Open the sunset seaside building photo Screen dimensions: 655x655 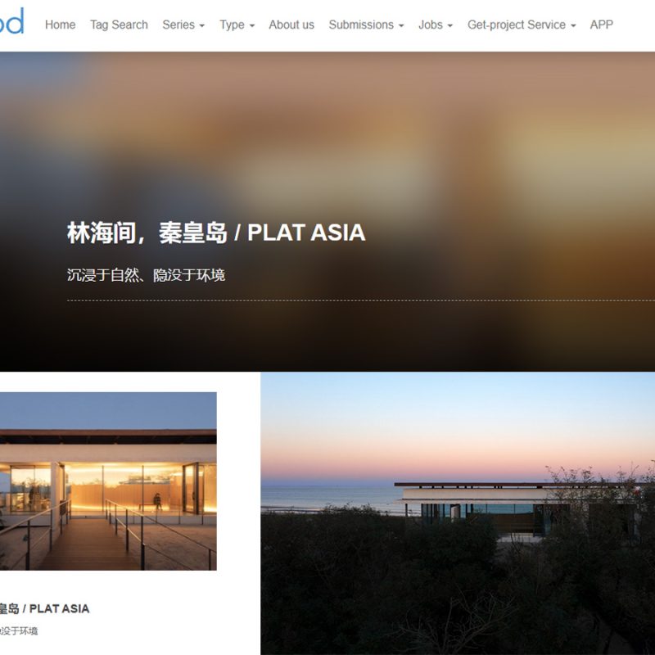(x=458, y=514)
